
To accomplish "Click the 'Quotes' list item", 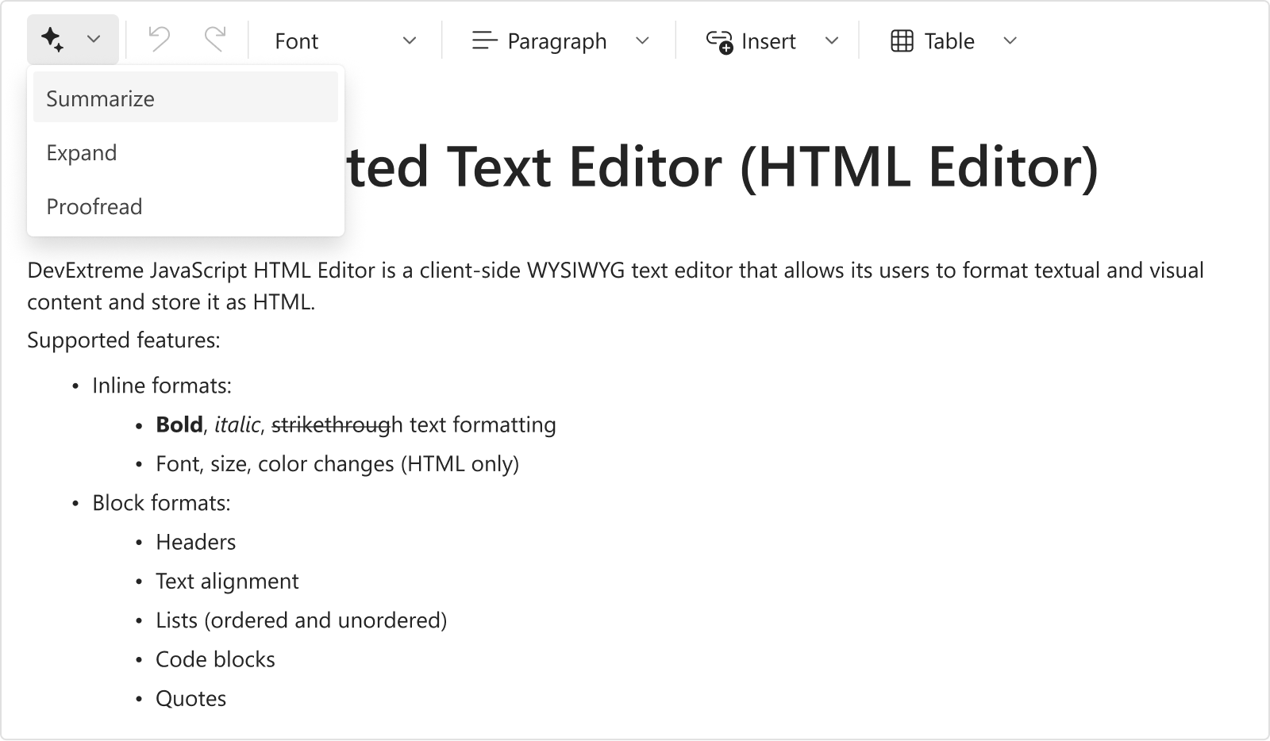I will click(191, 699).
